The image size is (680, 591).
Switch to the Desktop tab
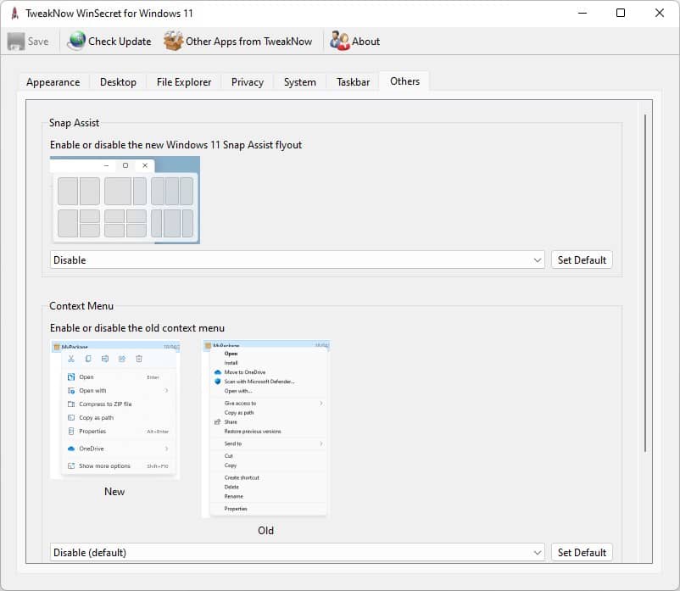(x=118, y=82)
